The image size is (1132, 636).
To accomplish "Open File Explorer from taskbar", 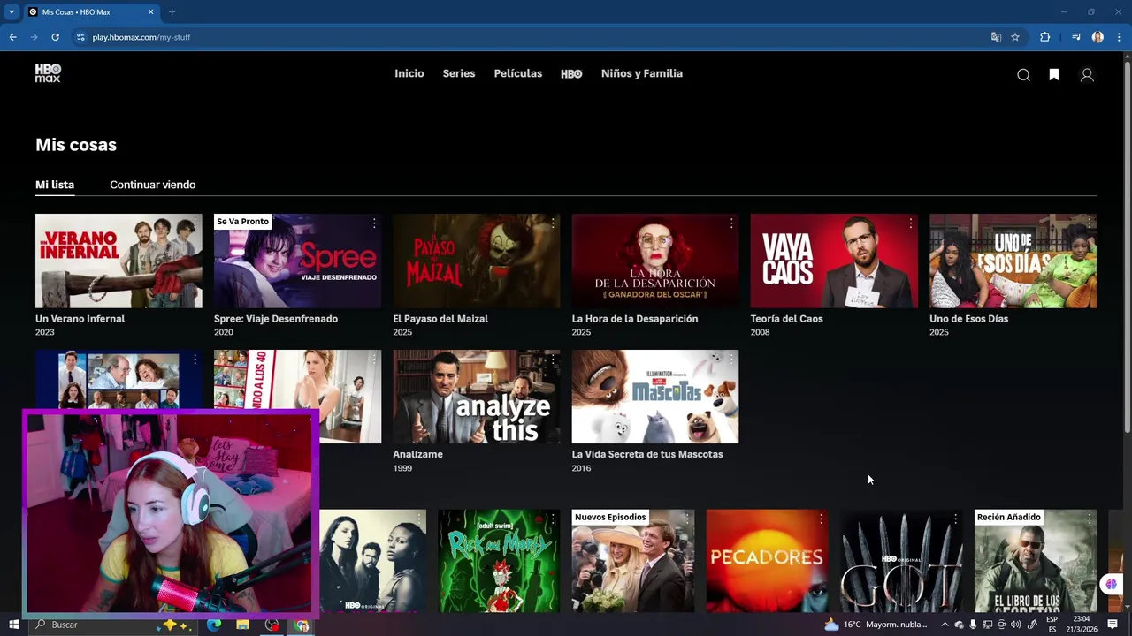I will pos(242,625).
